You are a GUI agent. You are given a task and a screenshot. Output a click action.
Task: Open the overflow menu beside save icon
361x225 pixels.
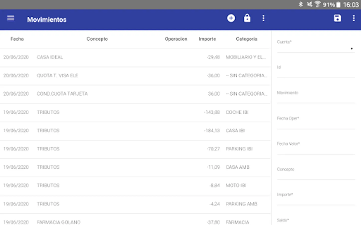tap(354, 18)
